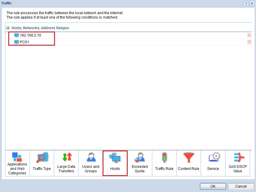256x192 pixels.
Task: Close the Traffic dialog window
Action: click(x=252, y=3)
